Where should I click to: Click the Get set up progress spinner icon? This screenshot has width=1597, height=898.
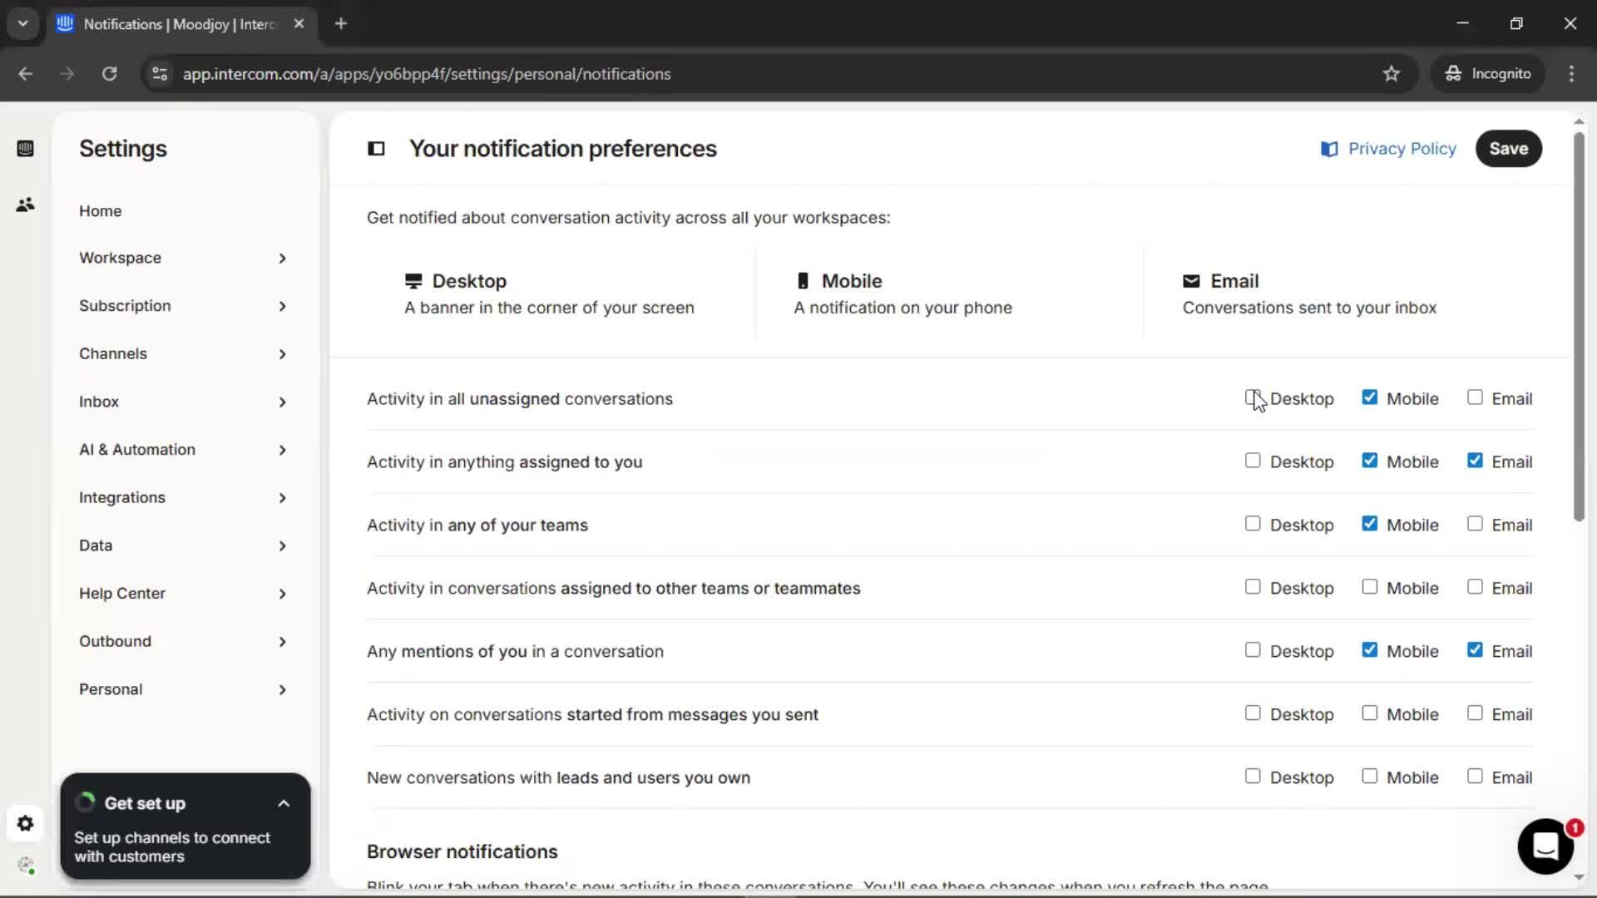tap(86, 802)
